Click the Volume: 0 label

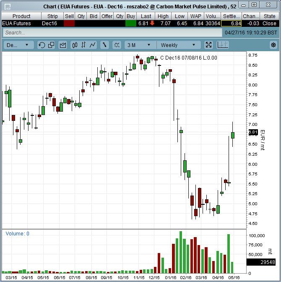(x=18, y=234)
